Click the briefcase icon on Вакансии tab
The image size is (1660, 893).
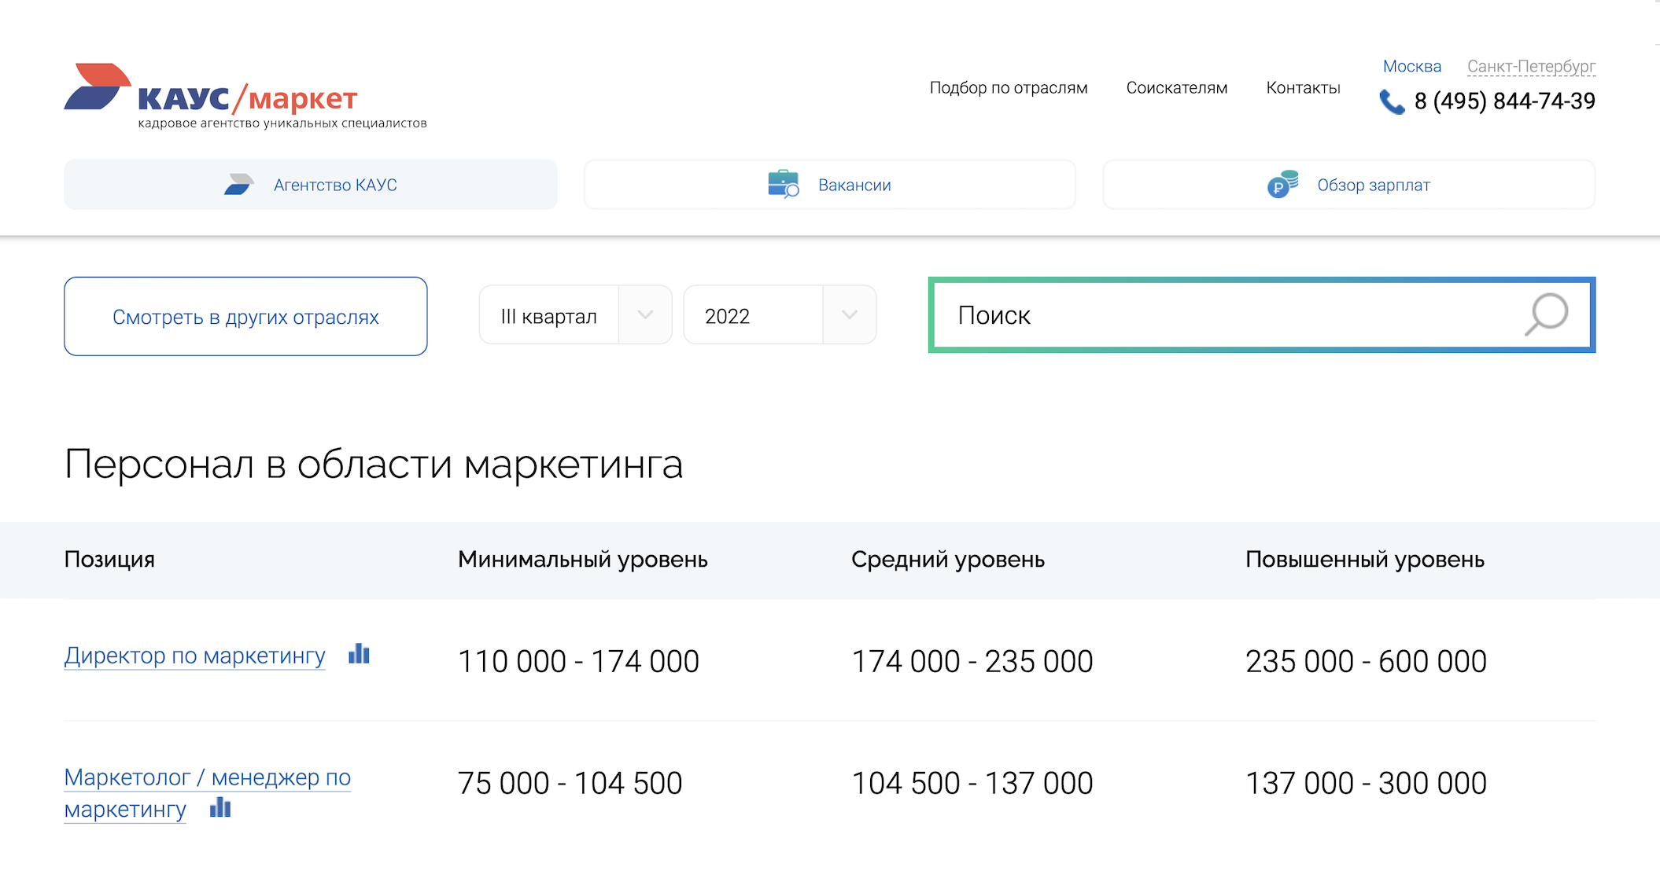(x=784, y=184)
